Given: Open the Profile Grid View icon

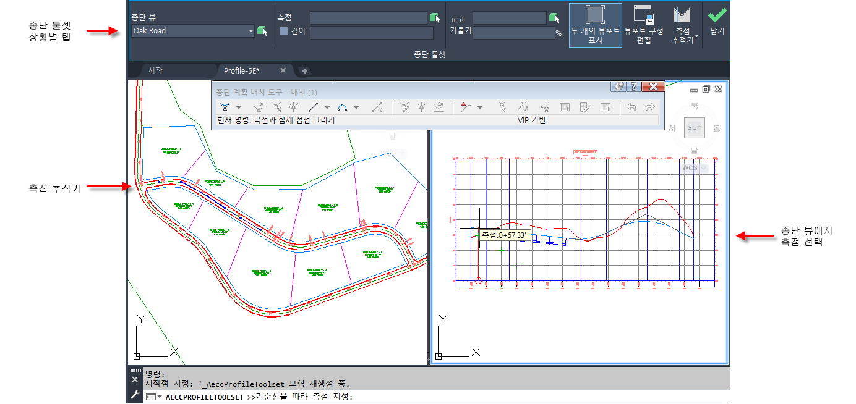Looking at the screenshot, I should (x=584, y=107).
